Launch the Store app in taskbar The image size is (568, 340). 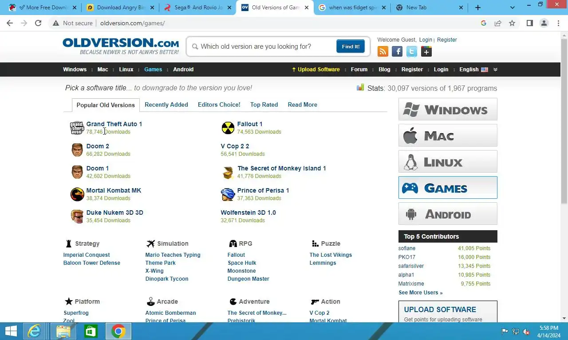pyautogui.click(x=91, y=331)
